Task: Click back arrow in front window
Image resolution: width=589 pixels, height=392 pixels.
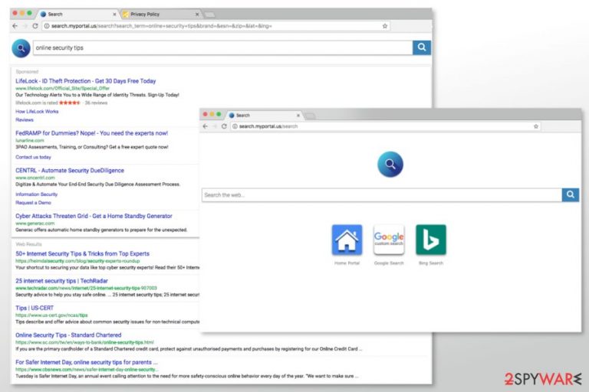Action: [x=205, y=126]
